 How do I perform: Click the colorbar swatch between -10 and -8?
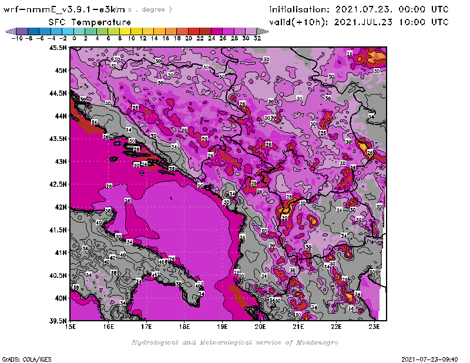click(x=22, y=31)
